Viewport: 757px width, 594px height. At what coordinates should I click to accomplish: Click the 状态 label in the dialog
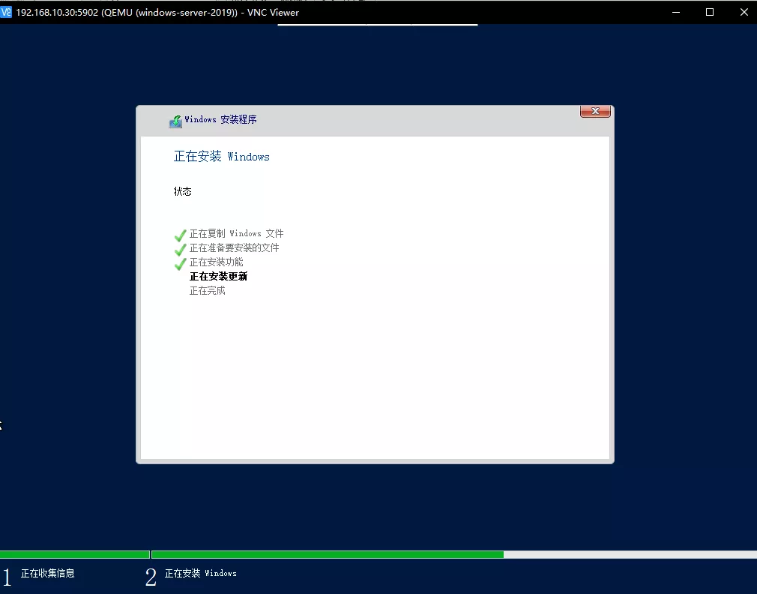point(183,192)
